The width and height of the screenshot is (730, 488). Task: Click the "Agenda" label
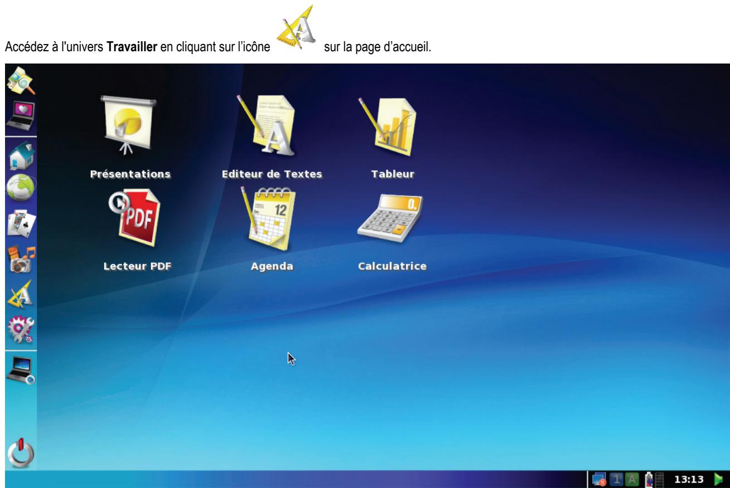click(272, 266)
